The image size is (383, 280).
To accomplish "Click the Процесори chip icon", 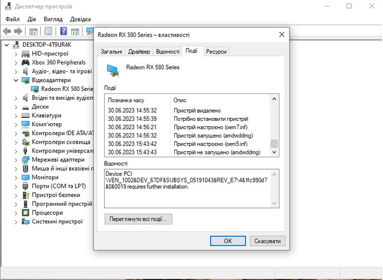I will pyautogui.click(x=26, y=212).
